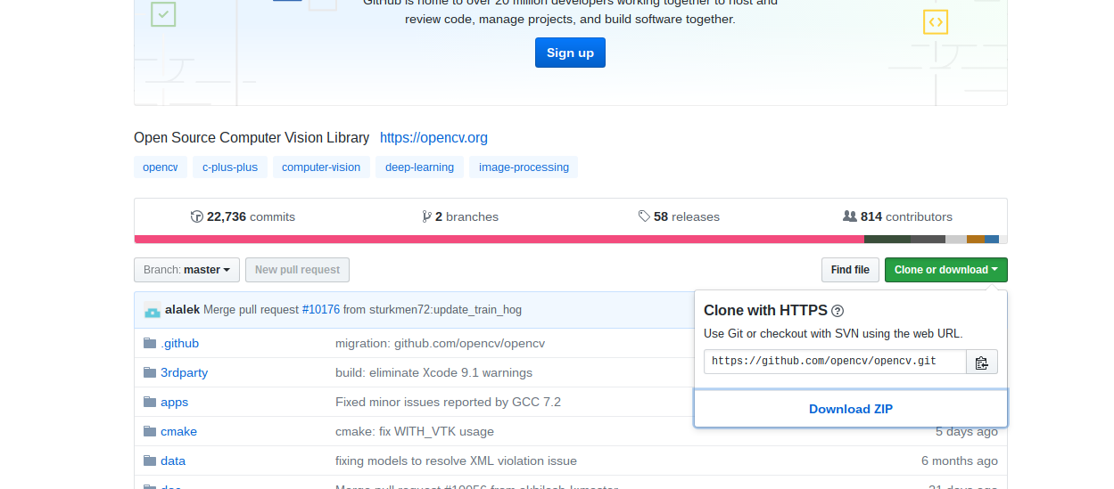1114x489 pixels.
Task: Click the Find file button
Action: [850, 270]
